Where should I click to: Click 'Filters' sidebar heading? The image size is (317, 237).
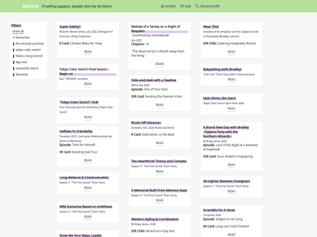(x=16, y=25)
